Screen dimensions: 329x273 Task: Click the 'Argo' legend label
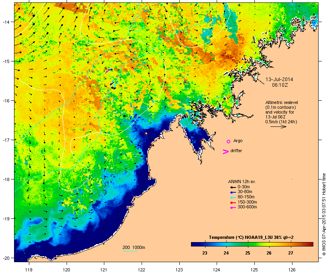238,141
